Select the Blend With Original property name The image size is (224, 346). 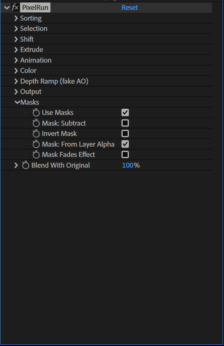pos(61,165)
